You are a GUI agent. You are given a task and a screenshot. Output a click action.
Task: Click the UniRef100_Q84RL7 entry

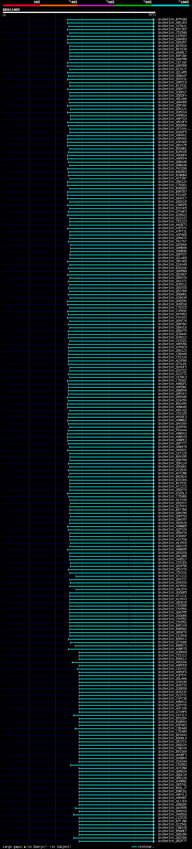[x=172, y=52]
